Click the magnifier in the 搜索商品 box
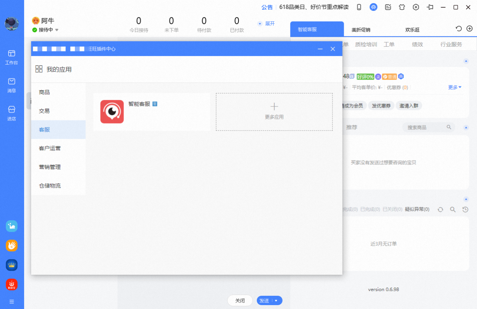477x309 pixels. pyautogui.click(x=449, y=127)
